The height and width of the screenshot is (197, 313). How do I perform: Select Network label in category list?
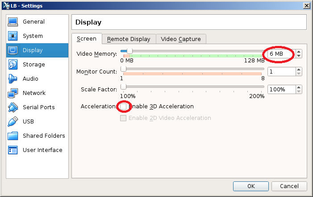pos(34,93)
